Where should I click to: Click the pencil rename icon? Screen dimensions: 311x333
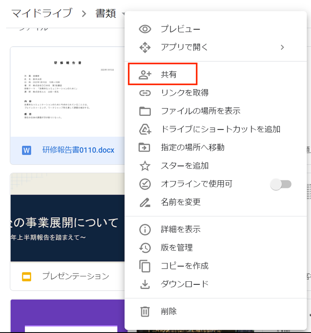[x=145, y=202]
